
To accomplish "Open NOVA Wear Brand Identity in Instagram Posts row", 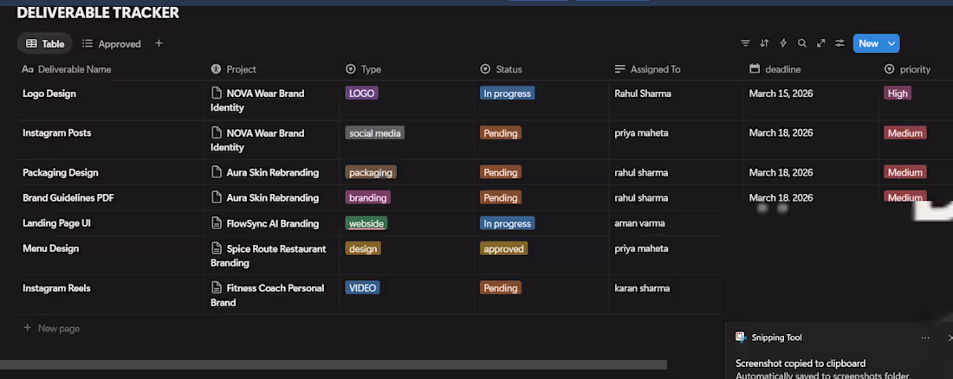I will click(257, 140).
